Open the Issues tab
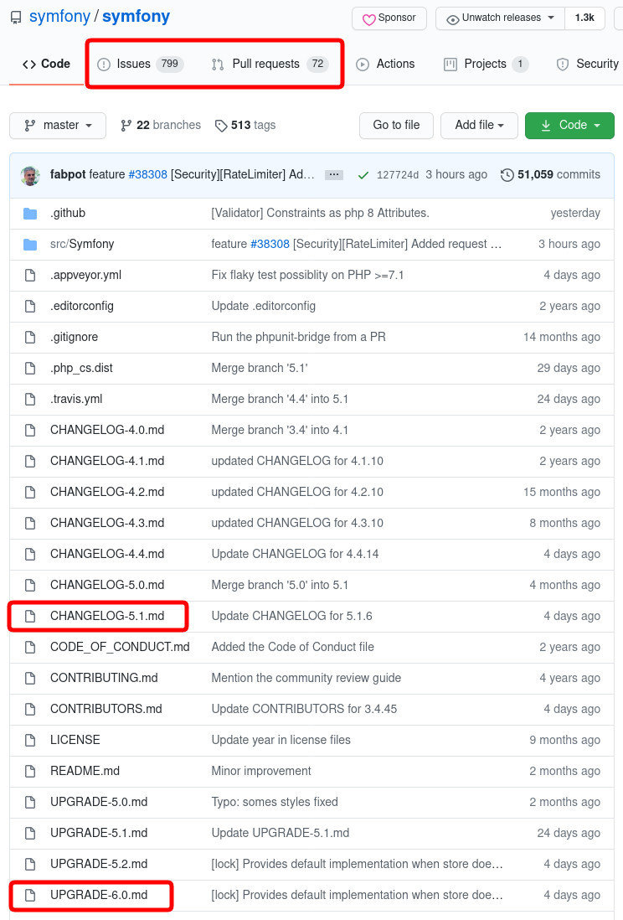 point(140,64)
